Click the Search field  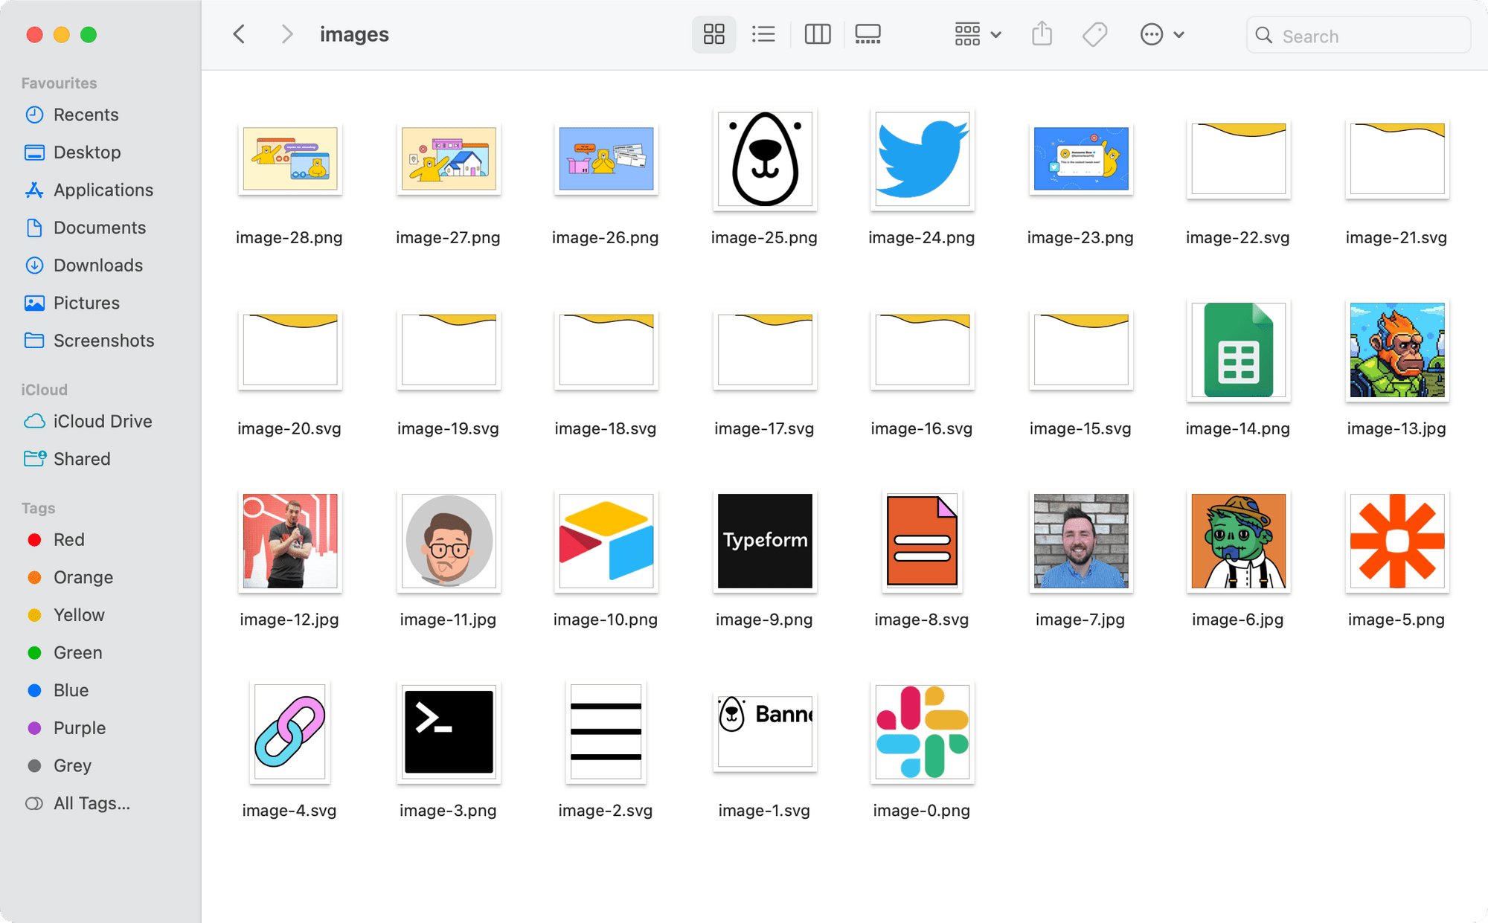coord(1358,36)
